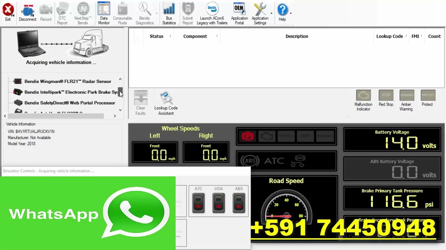Viewport: 446px width, 250px height.
Task: Click 'Manufacturer: Not Available' text
Action: click(29, 137)
